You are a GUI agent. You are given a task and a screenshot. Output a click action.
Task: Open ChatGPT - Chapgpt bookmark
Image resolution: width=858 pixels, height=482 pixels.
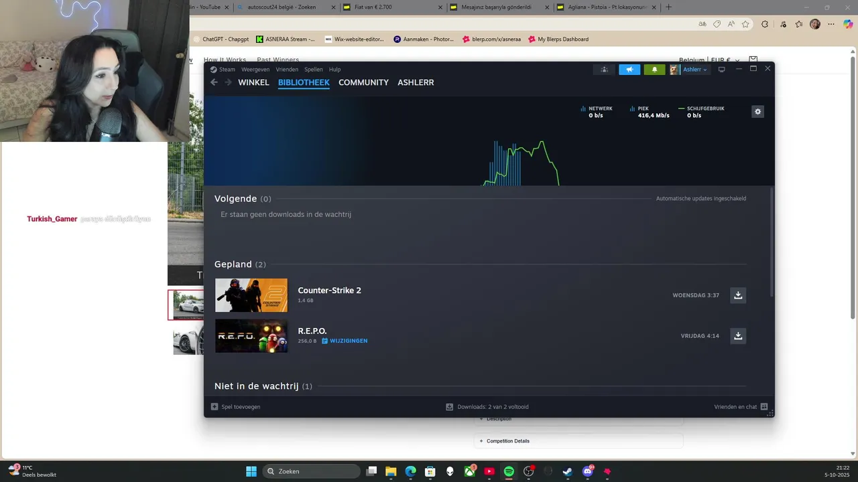coord(221,39)
